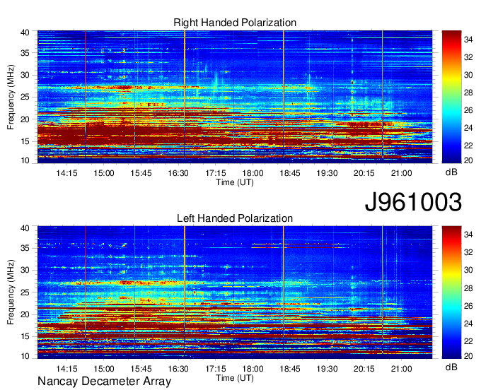Select the 15:00 time tick of the left-handed plot
The width and height of the screenshot is (481, 390).
point(104,368)
